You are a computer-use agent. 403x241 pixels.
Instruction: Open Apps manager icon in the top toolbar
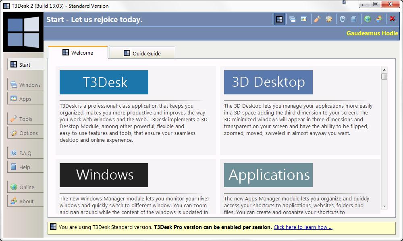[x=303, y=19]
